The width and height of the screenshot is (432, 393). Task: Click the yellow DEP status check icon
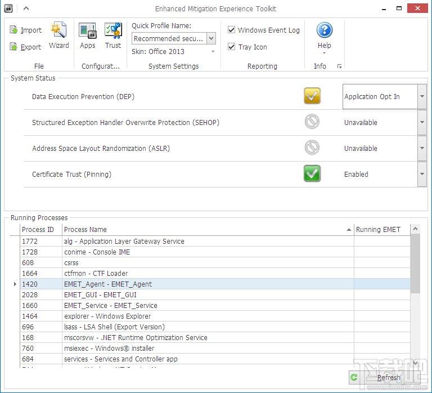(312, 96)
